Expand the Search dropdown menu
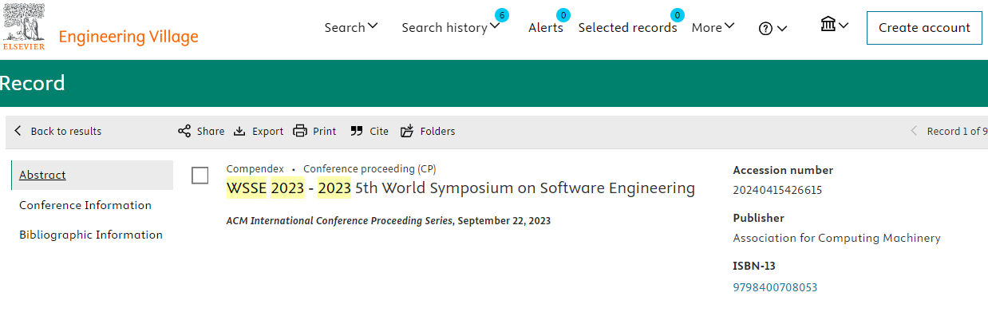 pos(350,27)
